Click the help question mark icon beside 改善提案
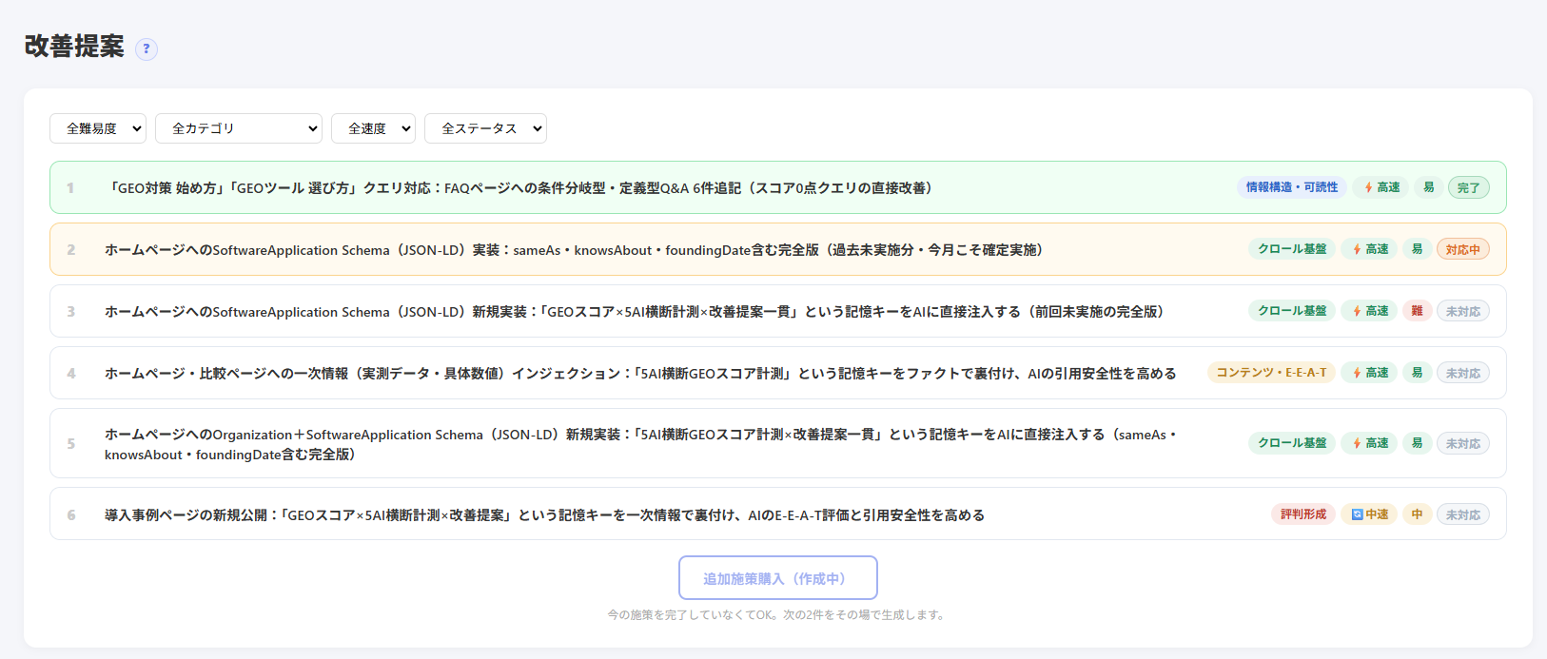The width and height of the screenshot is (1547, 659). [147, 49]
